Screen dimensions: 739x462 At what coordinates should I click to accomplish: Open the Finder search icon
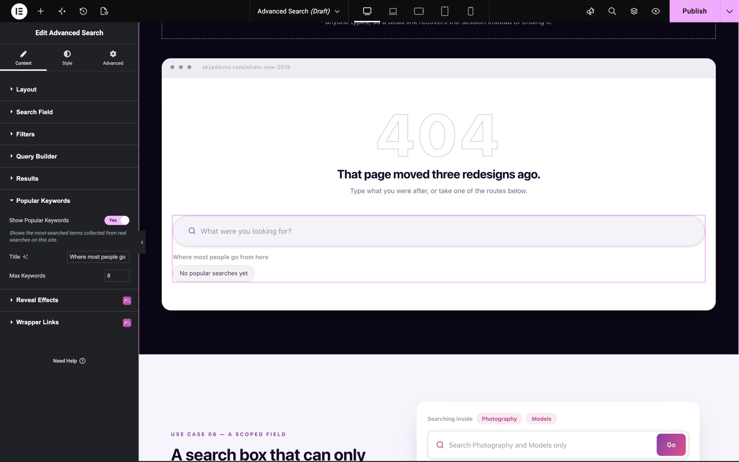(x=612, y=11)
